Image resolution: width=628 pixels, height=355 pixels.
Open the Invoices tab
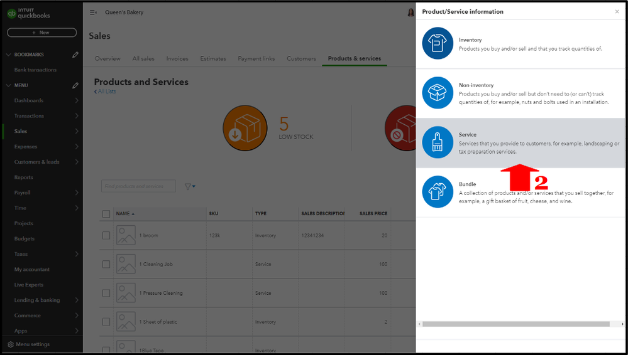coord(177,58)
